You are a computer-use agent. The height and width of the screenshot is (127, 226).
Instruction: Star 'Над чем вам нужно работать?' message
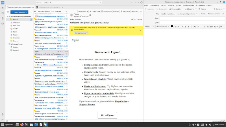tap(67, 43)
